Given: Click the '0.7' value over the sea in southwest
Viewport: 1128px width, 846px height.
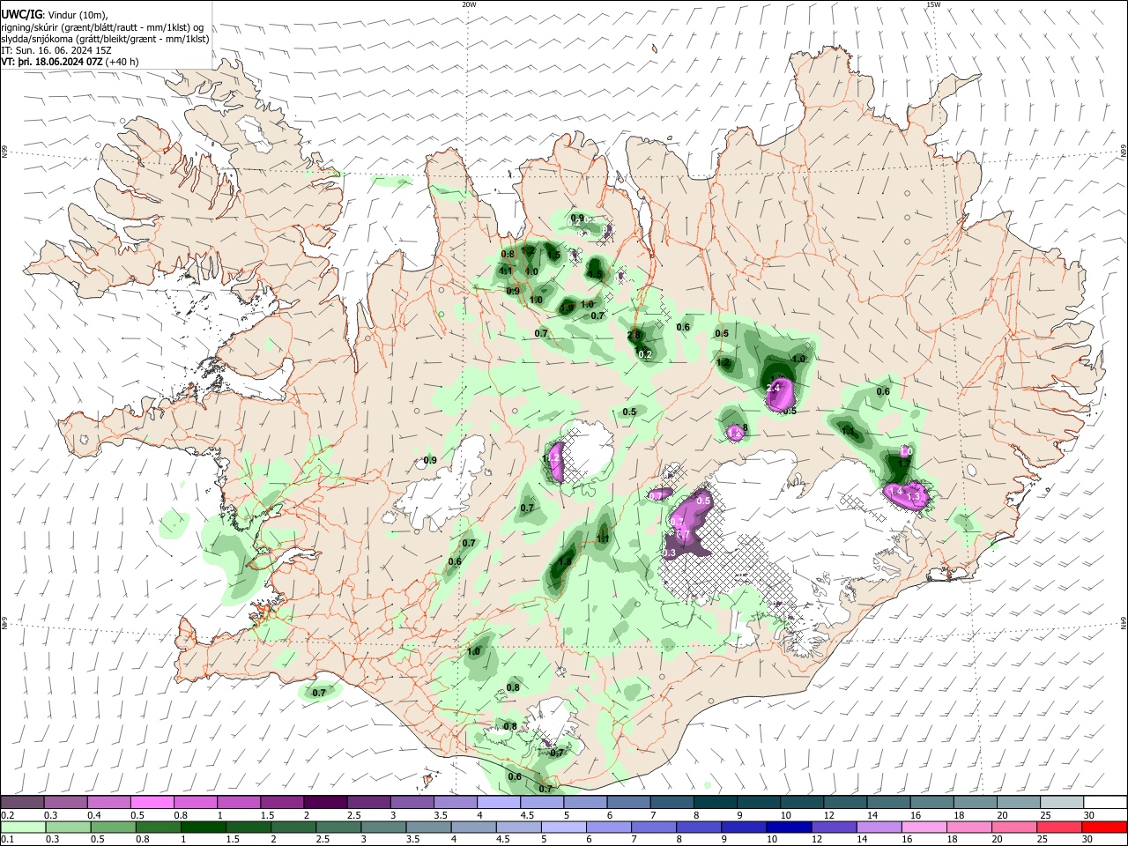Looking at the screenshot, I should click(319, 693).
